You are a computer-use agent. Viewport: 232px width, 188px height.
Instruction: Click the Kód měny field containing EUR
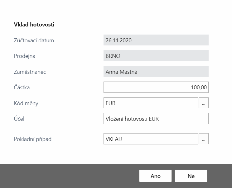151,103
